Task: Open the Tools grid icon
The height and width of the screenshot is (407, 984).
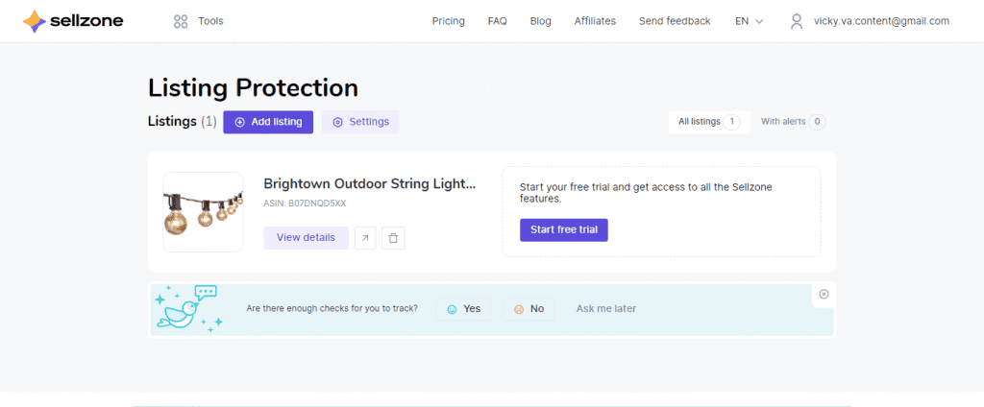Action: [x=181, y=21]
